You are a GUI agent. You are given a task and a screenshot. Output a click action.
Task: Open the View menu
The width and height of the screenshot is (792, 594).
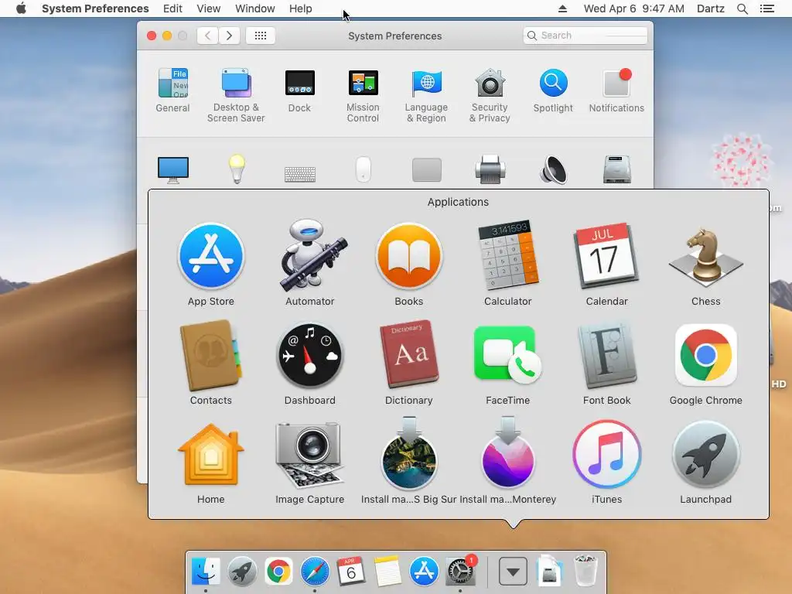(209, 9)
